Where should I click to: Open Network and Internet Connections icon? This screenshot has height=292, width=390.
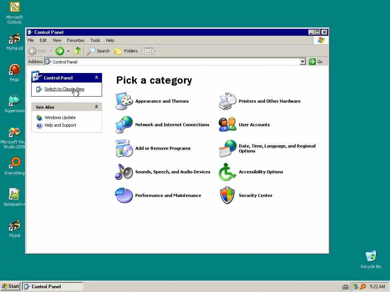click(124, 125)
